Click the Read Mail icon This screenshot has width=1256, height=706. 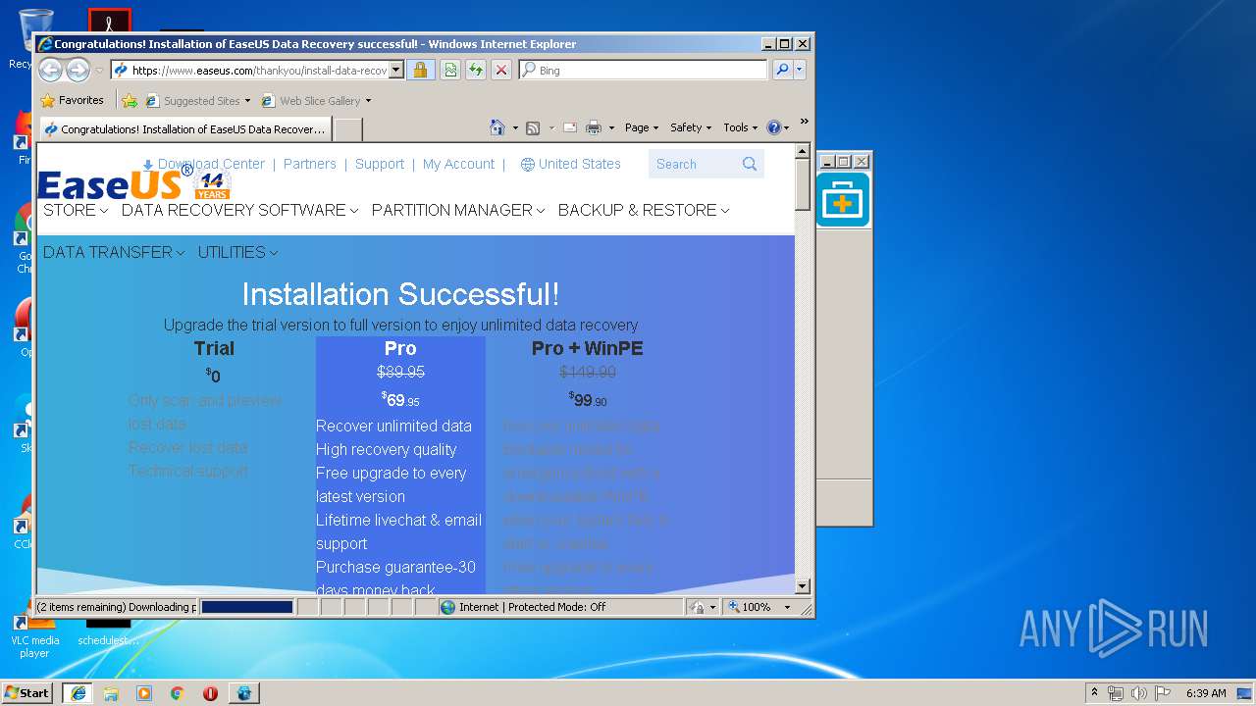[x=569, y=127]
